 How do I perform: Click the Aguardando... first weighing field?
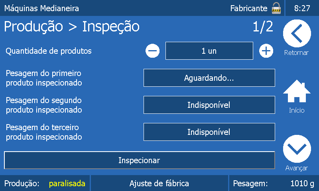pos(209,78)
